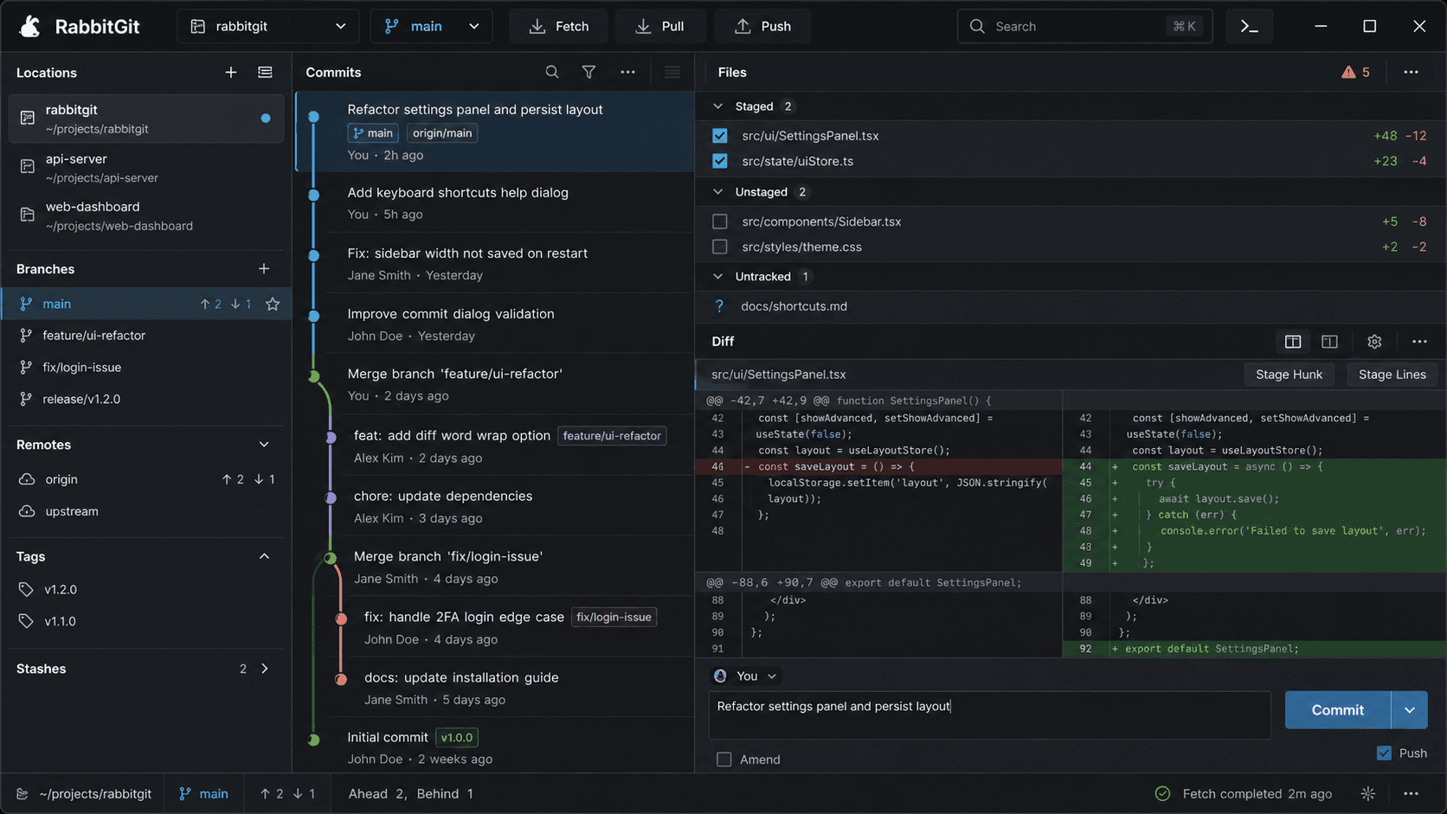Open the main branch selector dropdown
Viewport: 1447px width, 814px height.
pyautogui.click(x=431, y=26)
